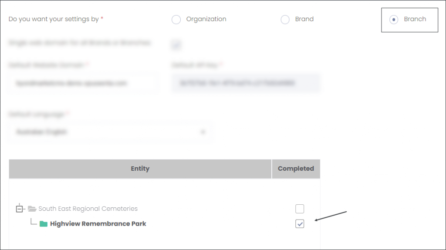Click the blurred Default API Key field
Viewport: 446px width, 250px height.
tap(246, 83)
